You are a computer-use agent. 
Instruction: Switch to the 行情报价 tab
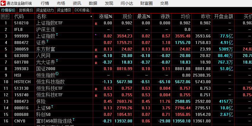point(8,10)
